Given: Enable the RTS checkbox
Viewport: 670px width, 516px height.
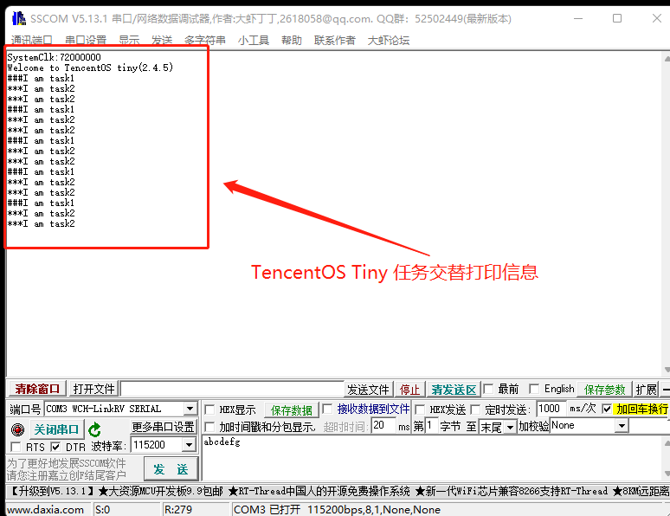Looking at the screenshot, I should click(x=16, y=447).
